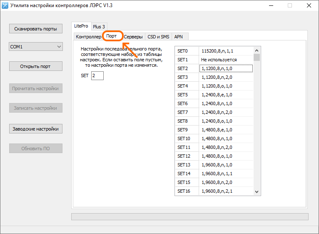
Task: Select the SET11 row label
Action: click(x=187, y=147)
